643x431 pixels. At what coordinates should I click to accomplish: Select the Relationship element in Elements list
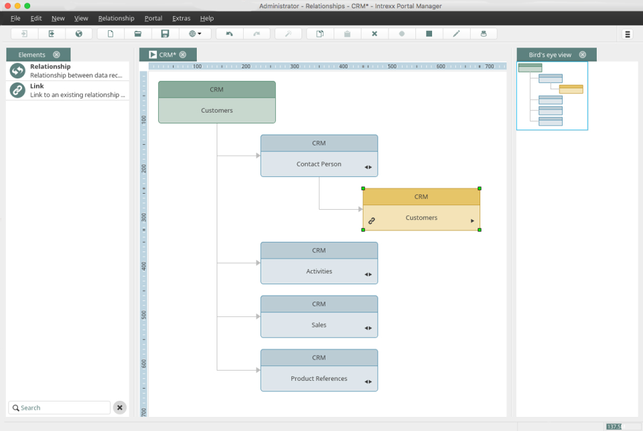68,70
